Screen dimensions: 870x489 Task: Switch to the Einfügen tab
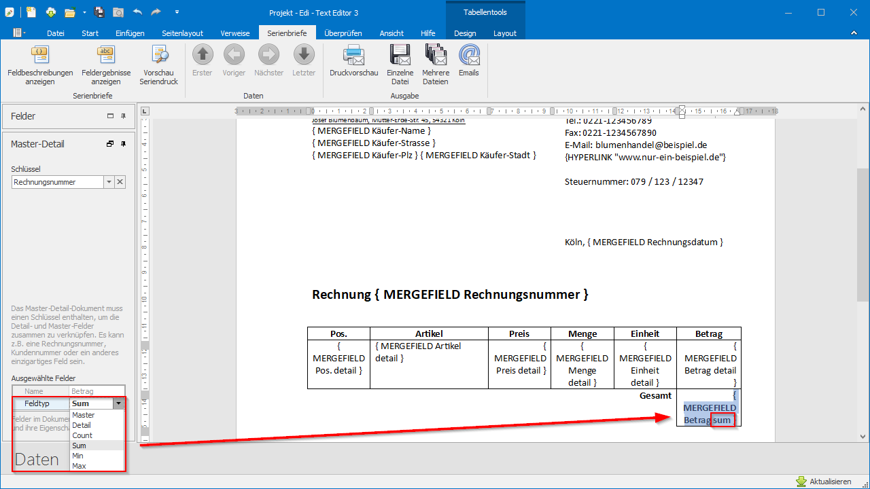tap(130, 33)
